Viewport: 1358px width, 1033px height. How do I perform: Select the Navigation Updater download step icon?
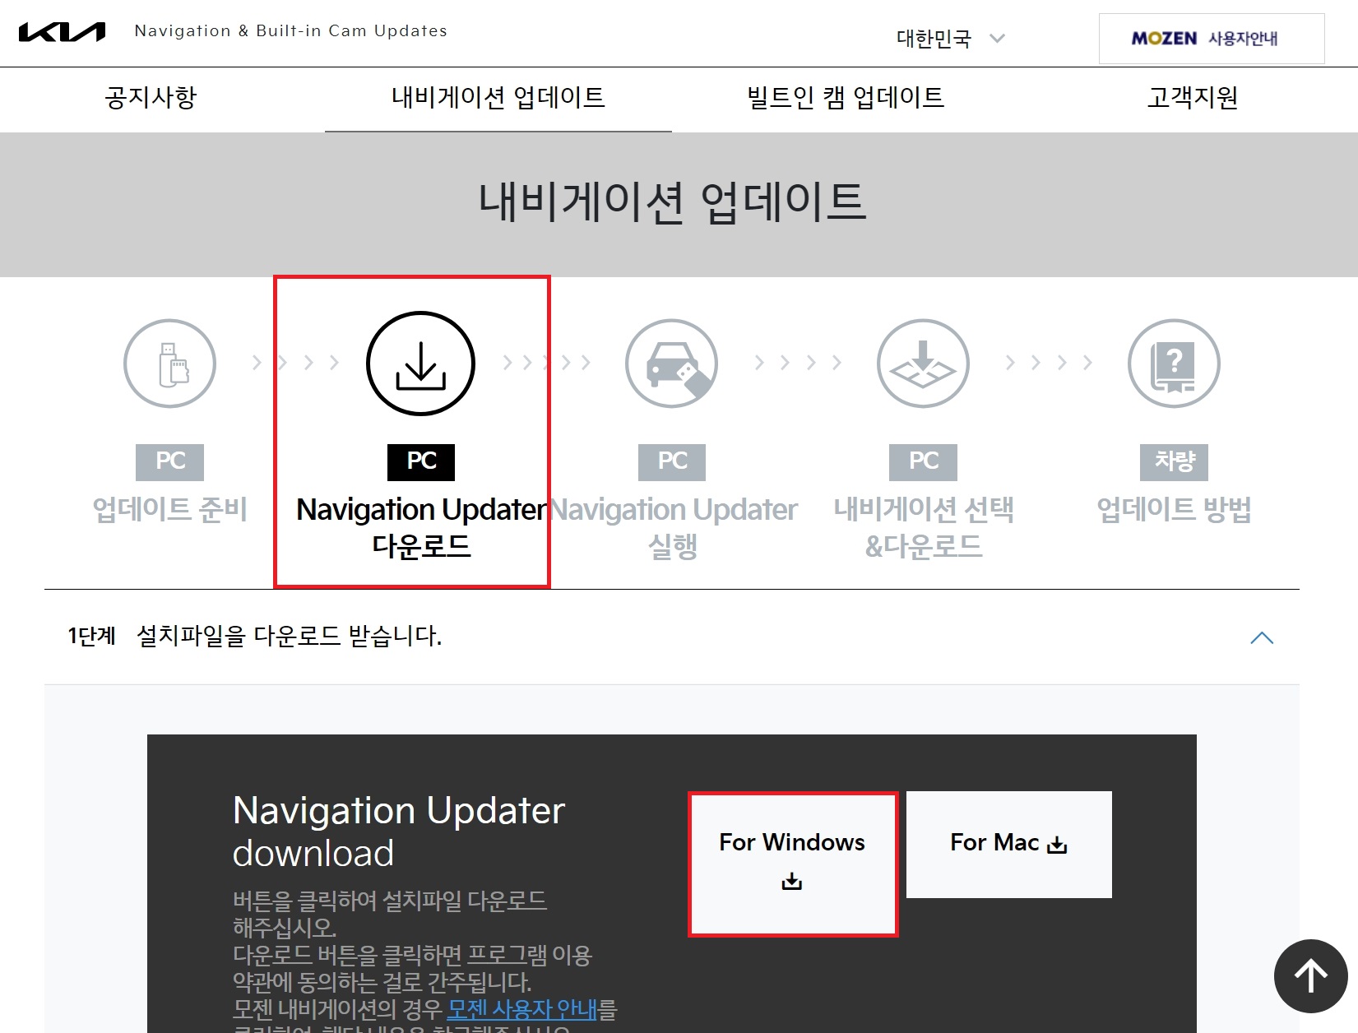tap(420, 364)
